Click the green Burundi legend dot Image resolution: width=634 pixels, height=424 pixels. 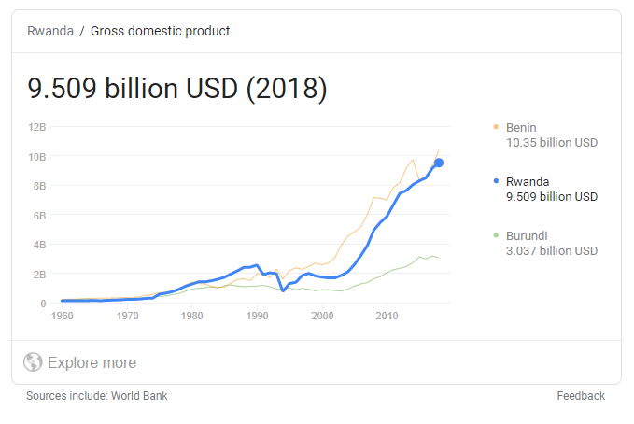pos(494,235)
